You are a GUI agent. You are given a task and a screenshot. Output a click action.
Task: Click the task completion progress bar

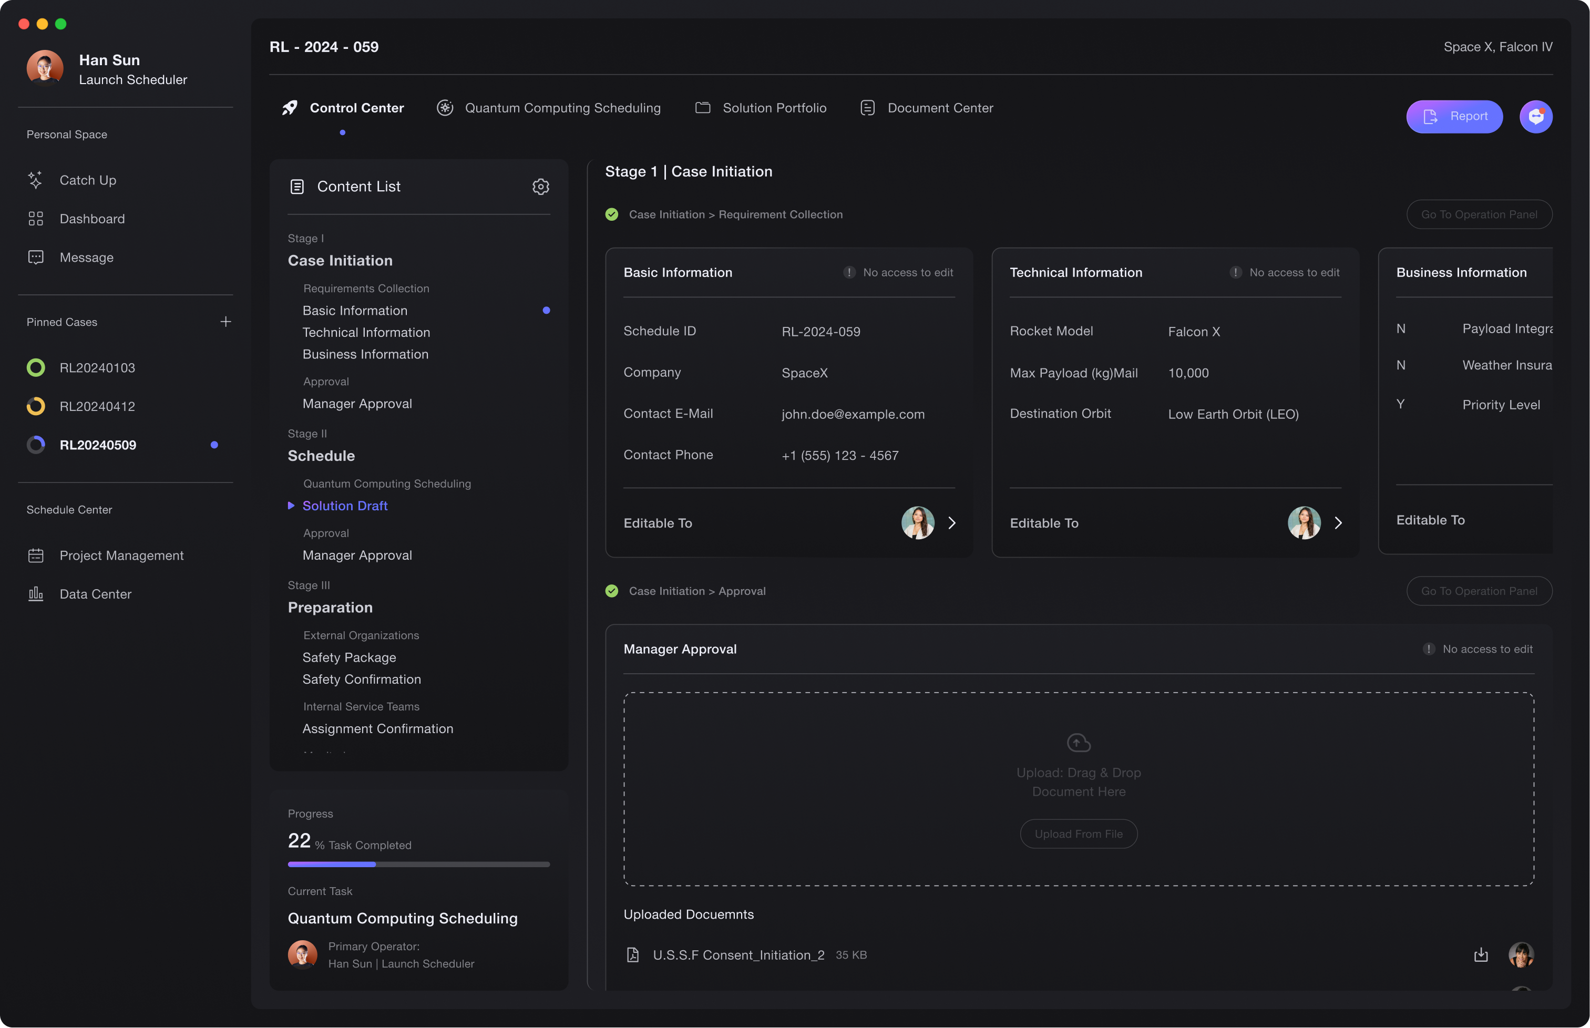click(x=418, y=865)
